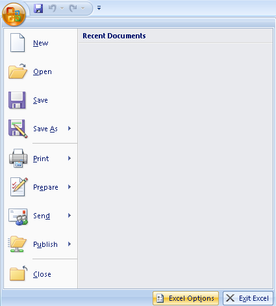The height and width of the screenshot is (306, 276).
Task: Click the Save floppy icon in Quick Access Toolbar
Action: [x=38, y=8]
